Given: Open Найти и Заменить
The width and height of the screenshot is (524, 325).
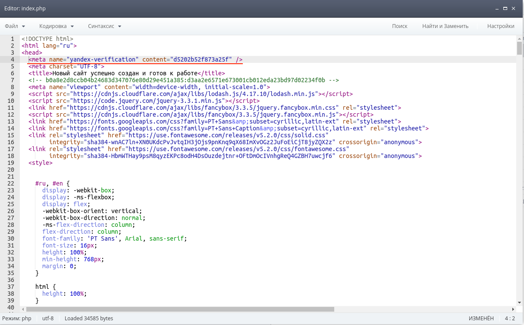Looking at the screenshot, I should [x=445, y=26].
